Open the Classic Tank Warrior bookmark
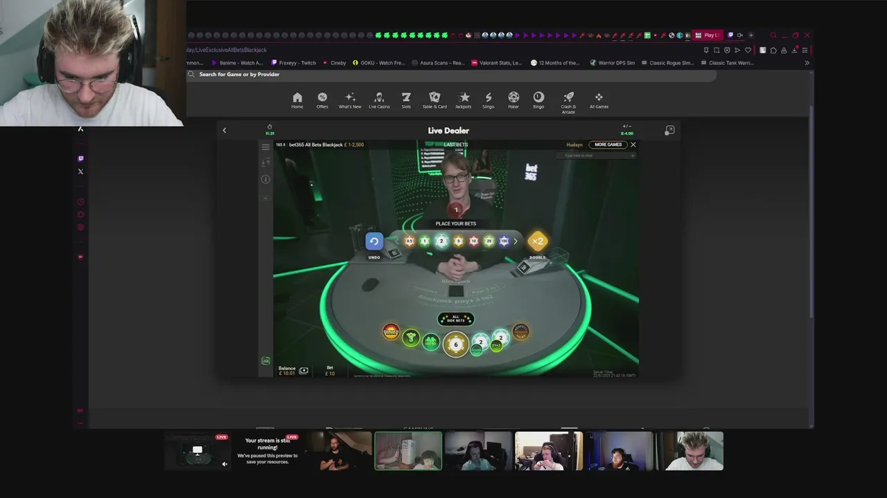Viewport: 887px width, 498px height. [727, 63]
